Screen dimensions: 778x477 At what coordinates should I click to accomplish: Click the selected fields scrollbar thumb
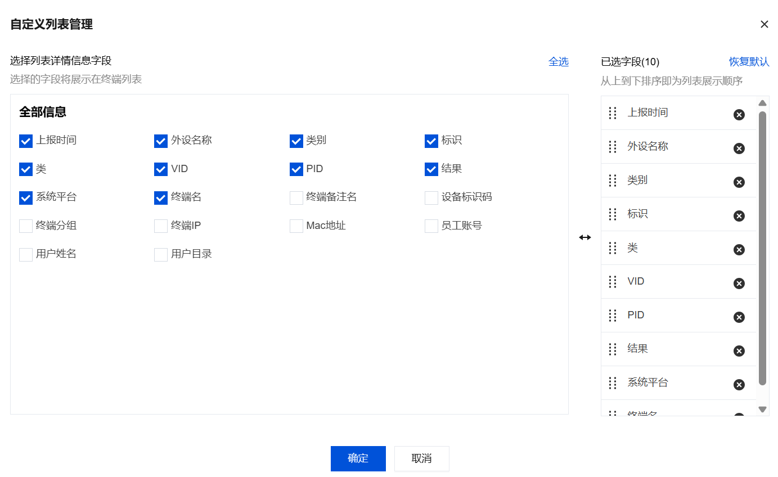click(x=762, y=248)
